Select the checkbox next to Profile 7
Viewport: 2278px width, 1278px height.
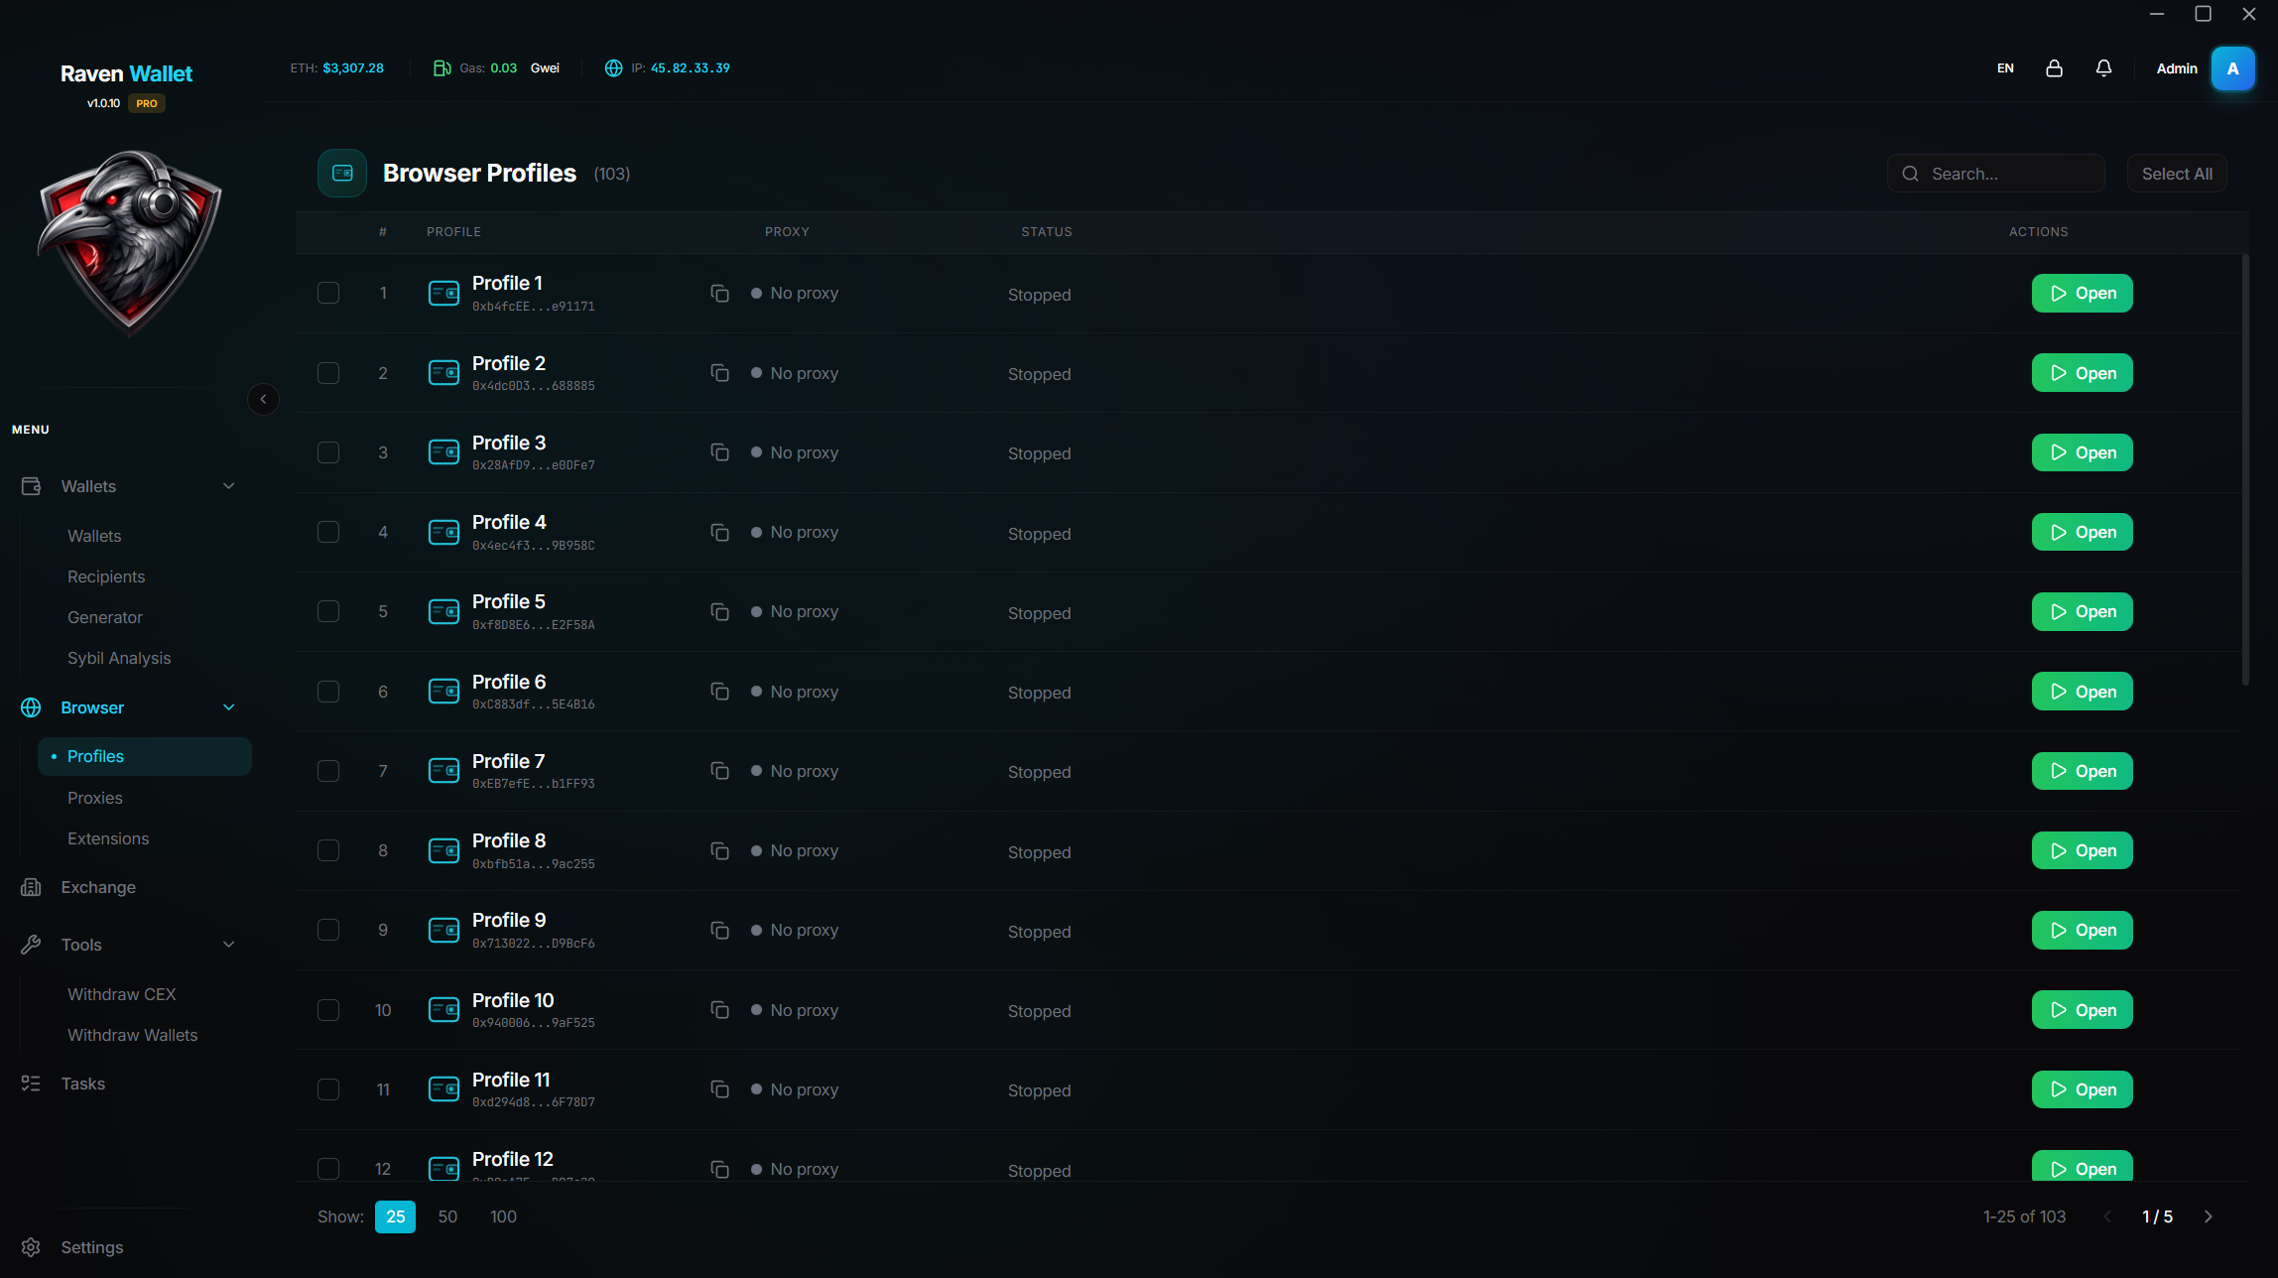(x=328, y=770)
